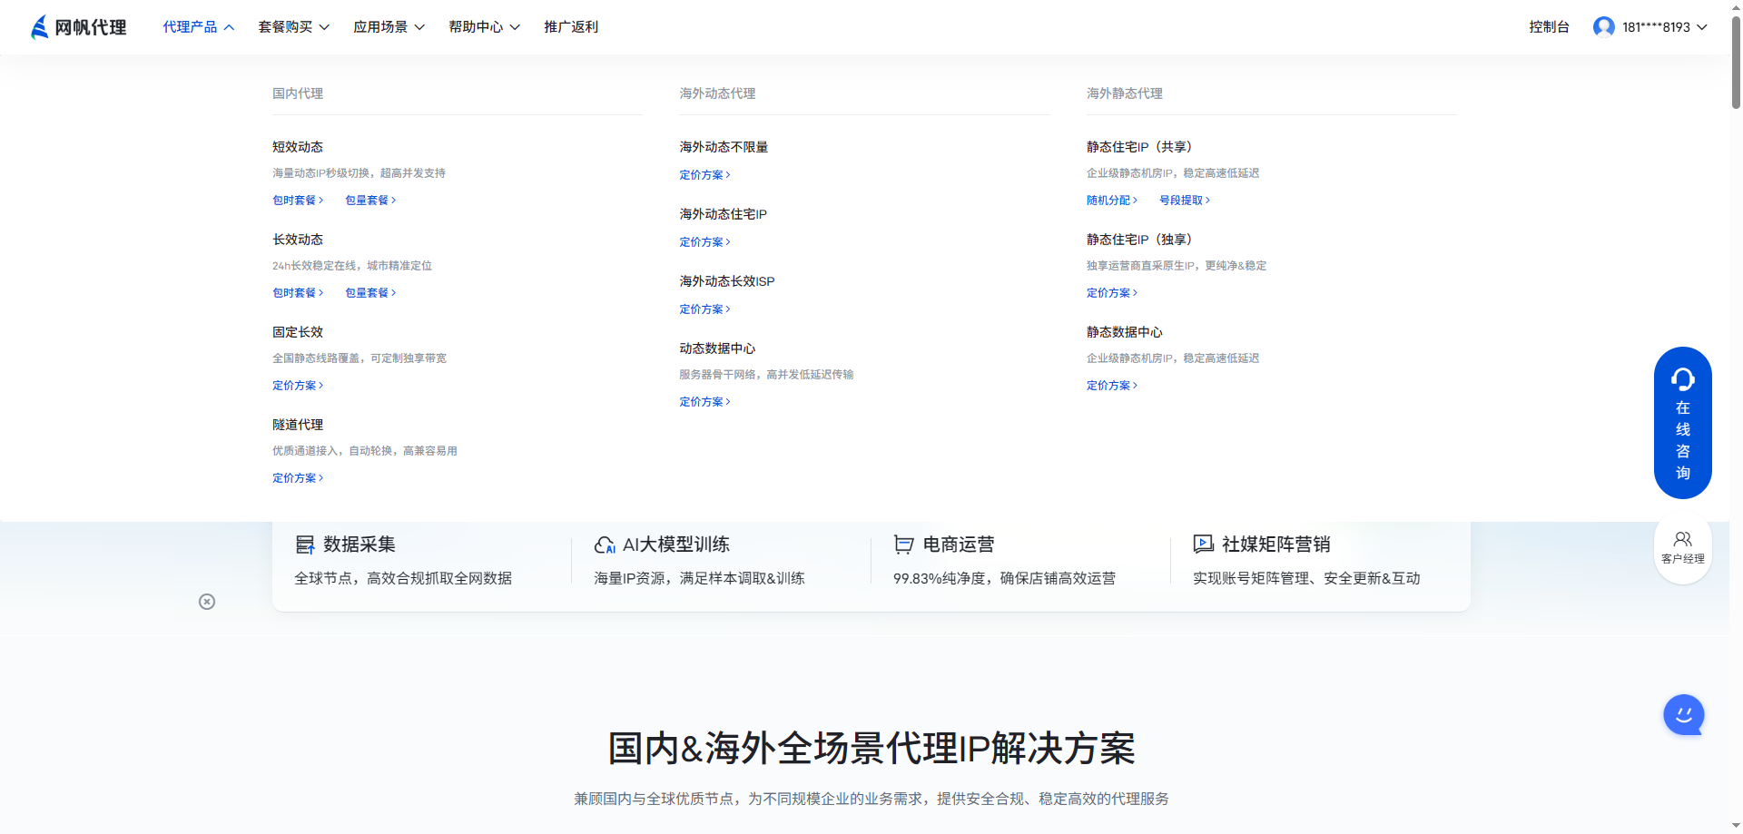The height and width of the screenshot is (834, 1743).
Task: Open 海外动态不限量 定价方案 link
Action: click(x=704, y=175)
